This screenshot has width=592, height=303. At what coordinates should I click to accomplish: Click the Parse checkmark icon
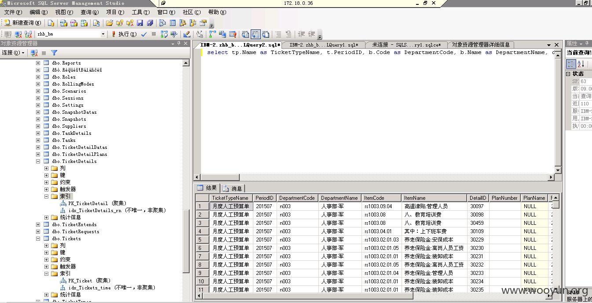[144, 34]
